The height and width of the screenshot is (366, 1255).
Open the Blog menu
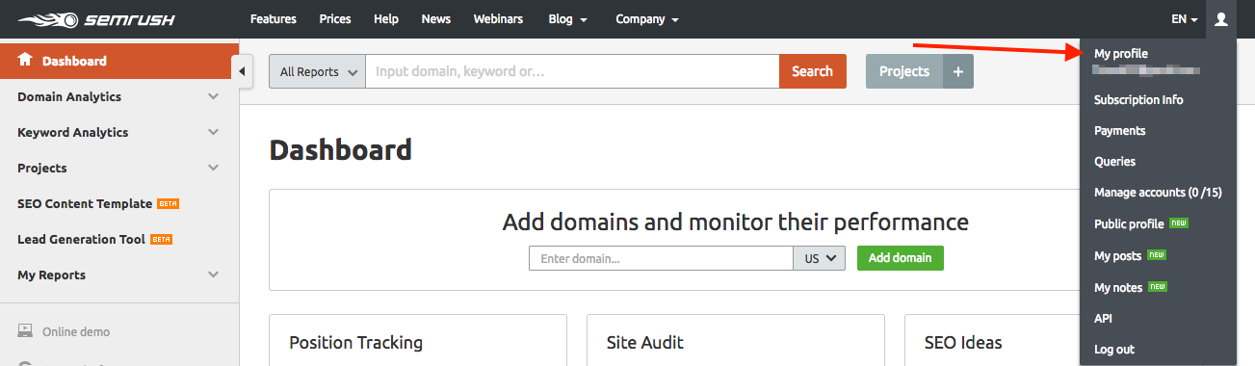567,19
